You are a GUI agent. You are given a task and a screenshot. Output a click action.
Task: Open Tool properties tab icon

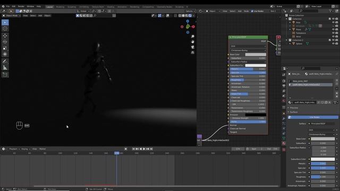(284, 75)
